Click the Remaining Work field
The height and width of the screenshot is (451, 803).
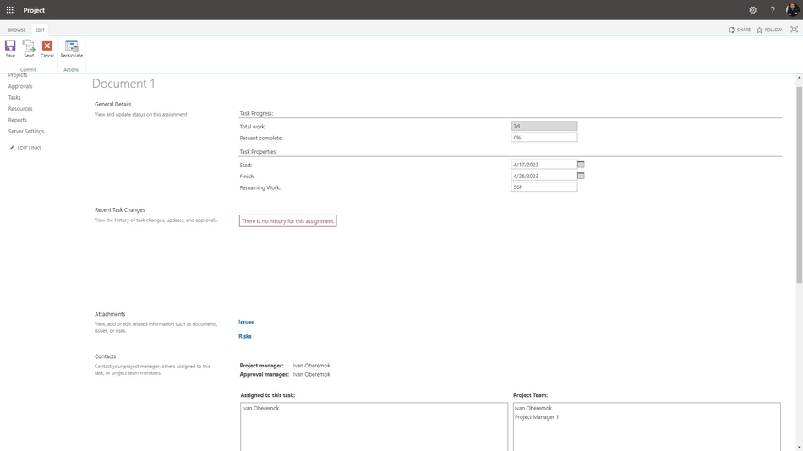pos(544,187)
